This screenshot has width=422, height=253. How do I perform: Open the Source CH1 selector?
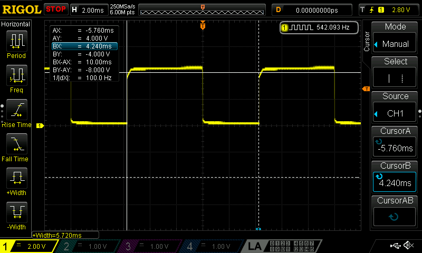point(395,108)
